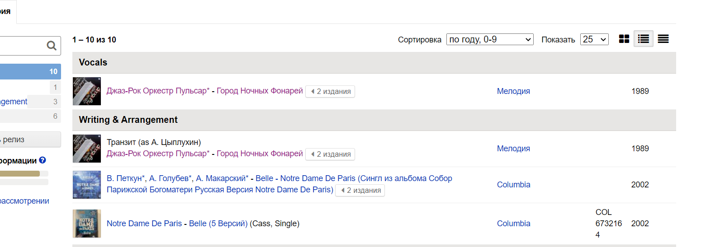Expand 2 издания for Belle single
The image size is (720, 247).
point(360,191)
